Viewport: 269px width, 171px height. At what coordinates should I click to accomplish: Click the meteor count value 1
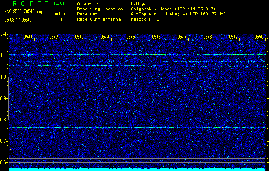coord(61,20)
